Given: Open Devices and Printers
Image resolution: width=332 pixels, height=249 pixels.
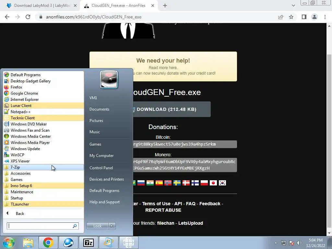Looking at the screenshot, I should click(x=106, y=179).
